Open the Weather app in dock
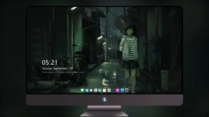209x117 pixels. tap(87, 90)
